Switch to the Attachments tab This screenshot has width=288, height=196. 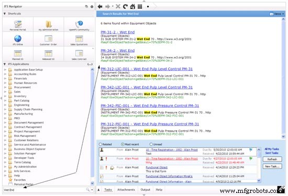coord(126,190)
